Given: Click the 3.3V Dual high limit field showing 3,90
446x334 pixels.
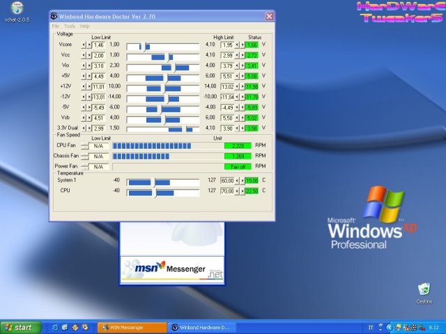Looking at the screenshot, I should [x=227, y=128].
